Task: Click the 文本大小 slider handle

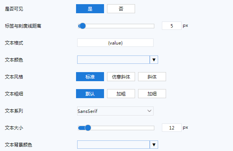Action: click(88, 128)
